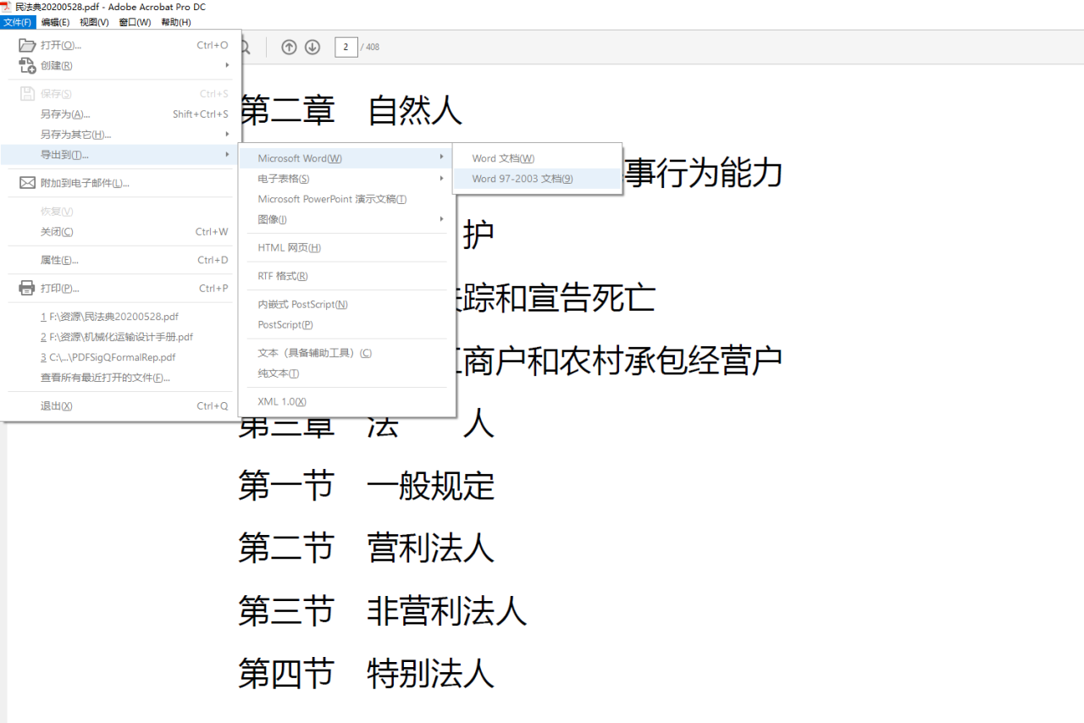This screenshot has height=723, width=1084.
Task: Click the page number input field
Action: point(346,47)
